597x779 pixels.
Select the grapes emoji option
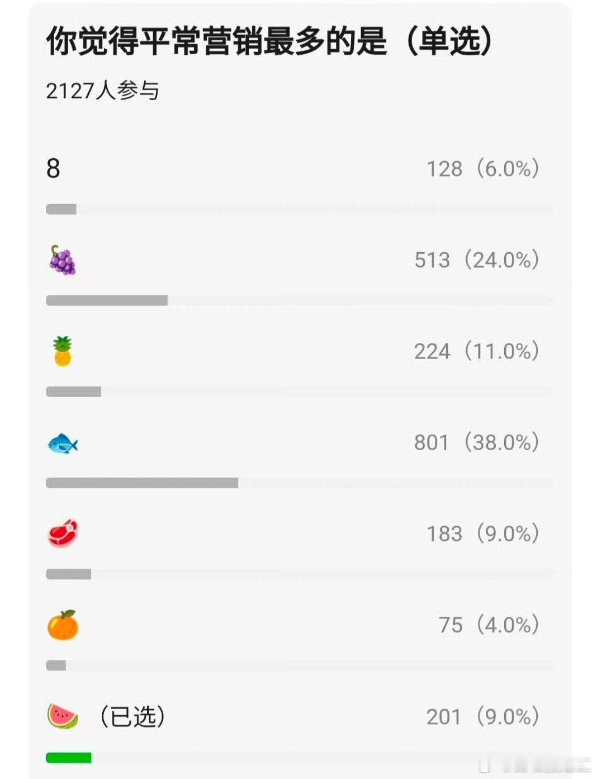(62, 260)
